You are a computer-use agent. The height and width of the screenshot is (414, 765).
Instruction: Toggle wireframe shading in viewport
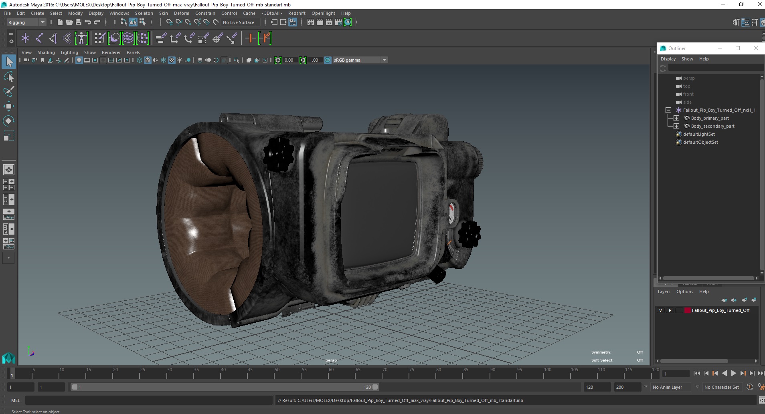(140, 60)
